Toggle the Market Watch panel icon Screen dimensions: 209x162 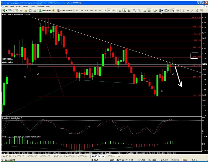click(x=16, y=10)
